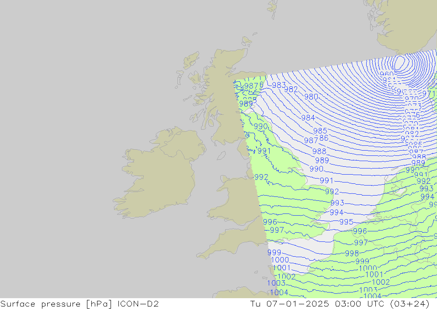Click the 980 contour label
The height and width of the screenshot is (320, 437).
point(311,96)
